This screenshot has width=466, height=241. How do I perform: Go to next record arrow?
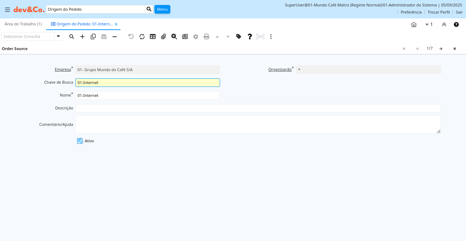coord(441,49)
